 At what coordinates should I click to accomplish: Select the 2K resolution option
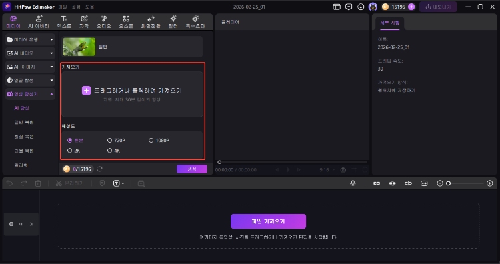click(69, 151)
